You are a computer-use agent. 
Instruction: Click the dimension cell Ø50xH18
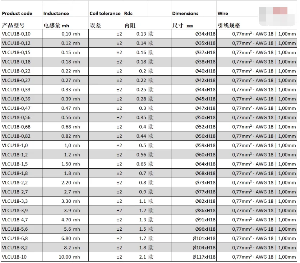point(194,118)
